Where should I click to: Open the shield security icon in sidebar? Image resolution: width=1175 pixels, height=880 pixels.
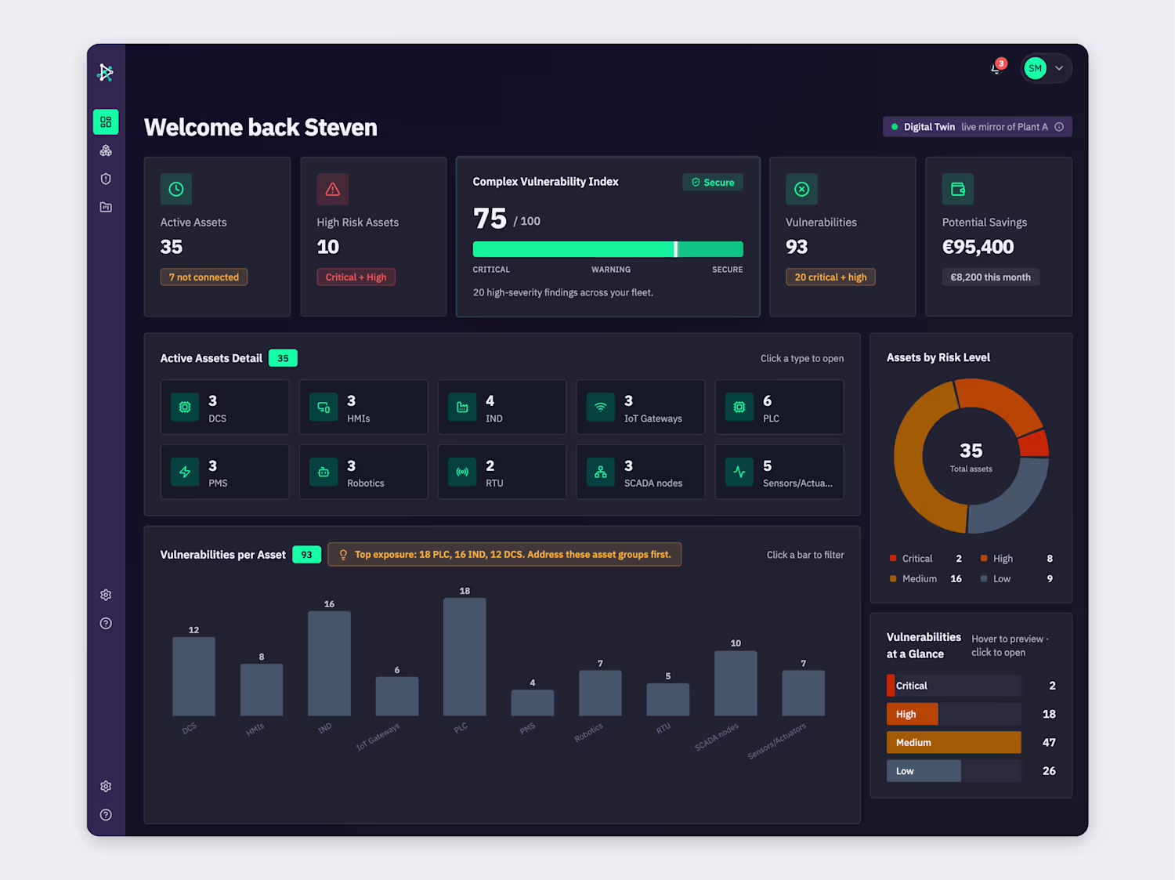click(106, 179)
